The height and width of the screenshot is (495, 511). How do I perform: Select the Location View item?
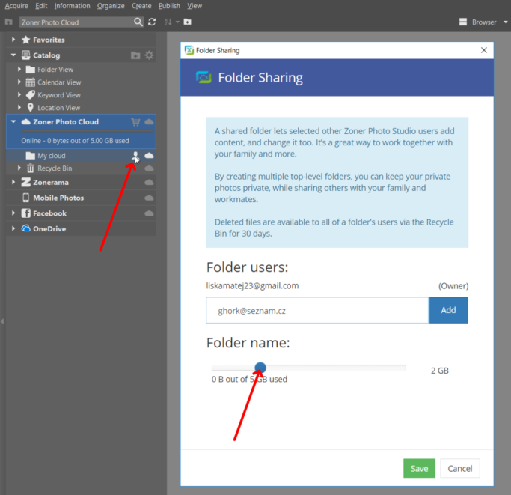coord(58,108)
